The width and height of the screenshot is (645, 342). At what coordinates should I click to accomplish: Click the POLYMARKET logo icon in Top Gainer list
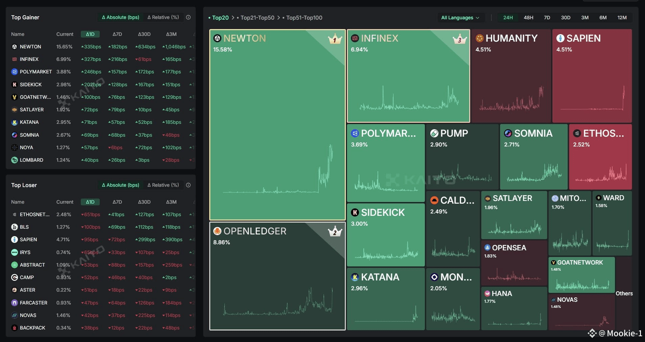(x=14, y=72)
